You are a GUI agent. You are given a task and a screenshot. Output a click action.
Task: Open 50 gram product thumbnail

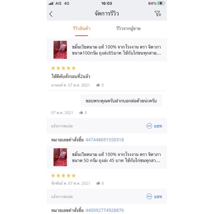60,157
